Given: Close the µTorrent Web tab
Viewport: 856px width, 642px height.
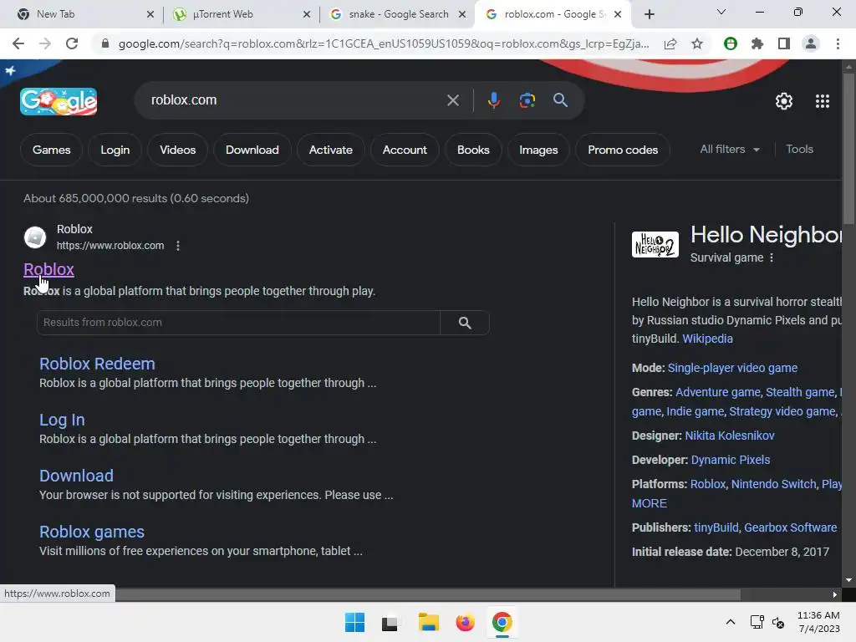Looking at the screenshot, I should (307, 14).
